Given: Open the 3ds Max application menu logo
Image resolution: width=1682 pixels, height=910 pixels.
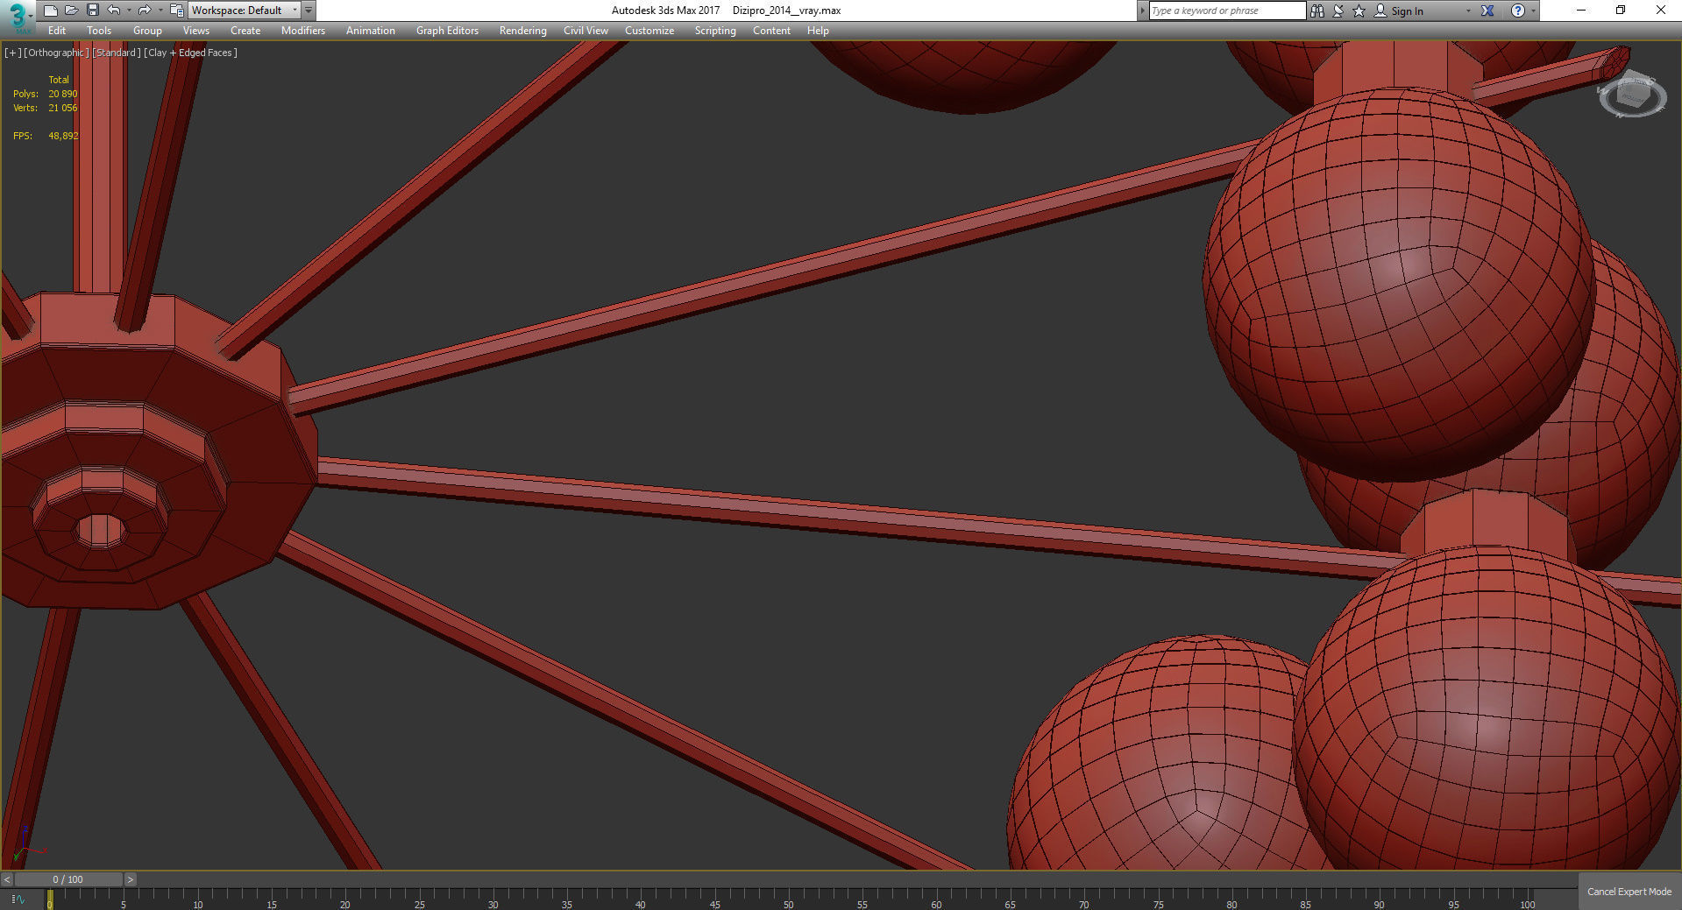Looking at the screenshot, I should click(x=17, y=17).
